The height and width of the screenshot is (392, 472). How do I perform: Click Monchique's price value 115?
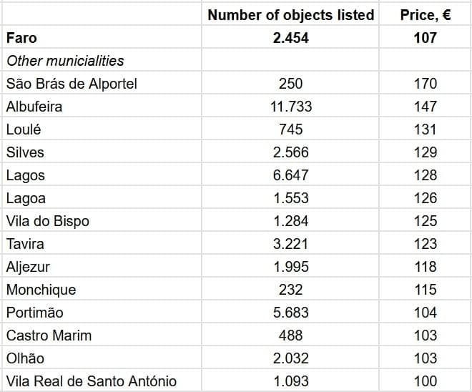point(425,290)
